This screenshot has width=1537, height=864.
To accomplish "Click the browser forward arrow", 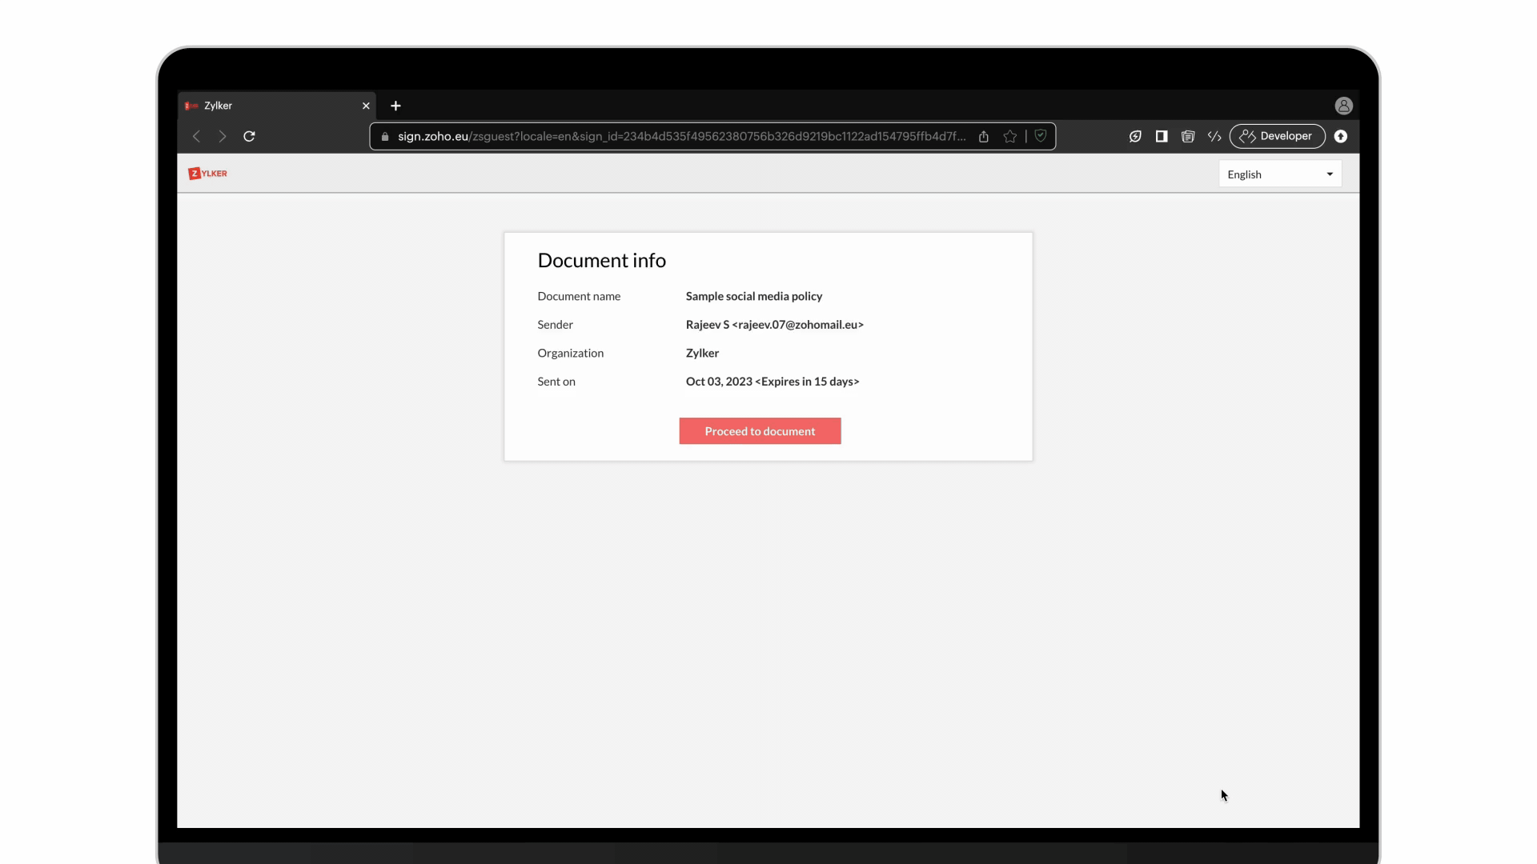I will pyautogui.click(x=223, y=137).
